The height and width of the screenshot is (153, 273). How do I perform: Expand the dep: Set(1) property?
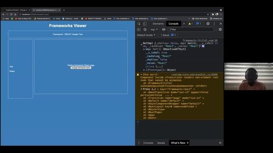click(144, 49)
